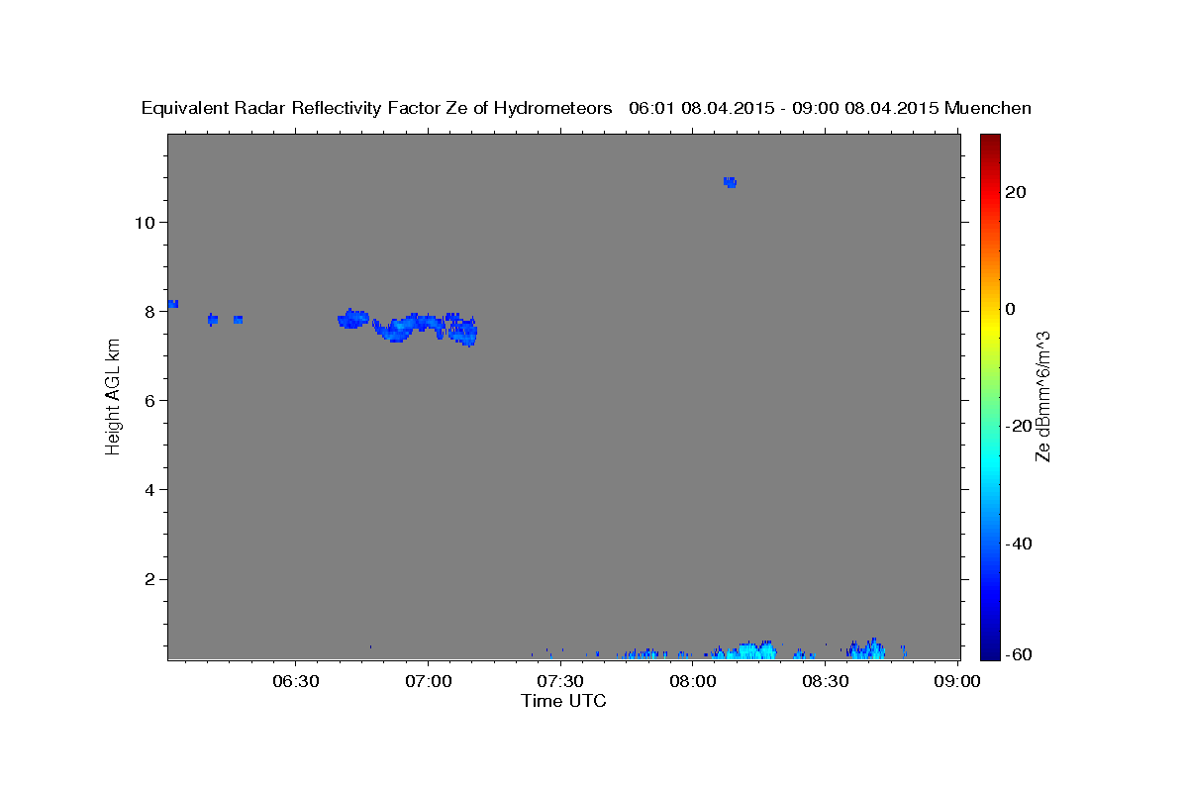Click the height tick label '8'
This screenshot has height=792, width=1188.
tap(151, 311)
